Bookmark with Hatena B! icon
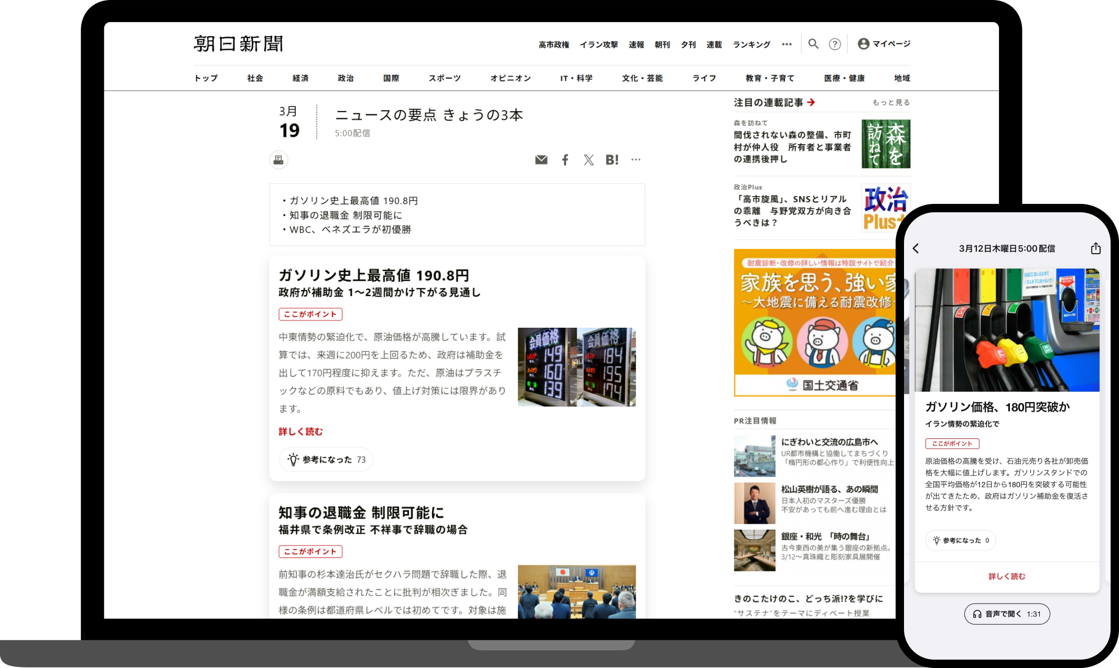Screen dimensions: 1119x668 tap(612, 160)
